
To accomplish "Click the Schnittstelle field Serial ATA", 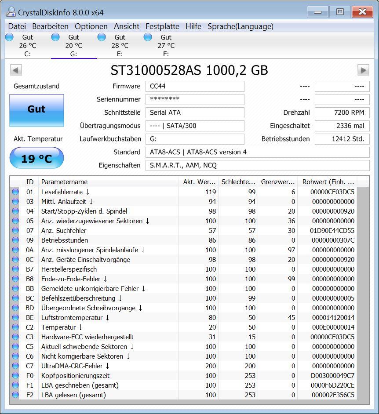I will [x=195, y=113].
